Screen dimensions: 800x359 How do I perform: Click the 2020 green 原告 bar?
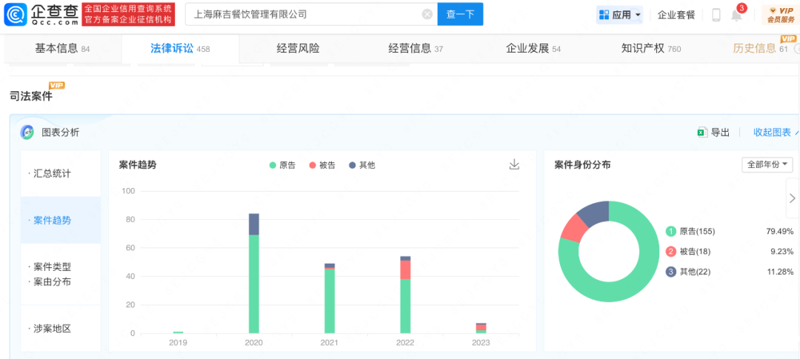[254, 283]
